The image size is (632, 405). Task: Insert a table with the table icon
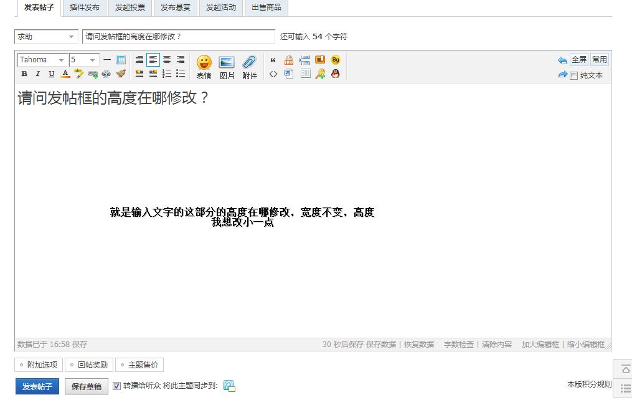(x=304, y=74)
